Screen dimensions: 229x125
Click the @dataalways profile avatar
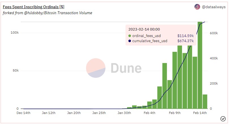point(197,7)
